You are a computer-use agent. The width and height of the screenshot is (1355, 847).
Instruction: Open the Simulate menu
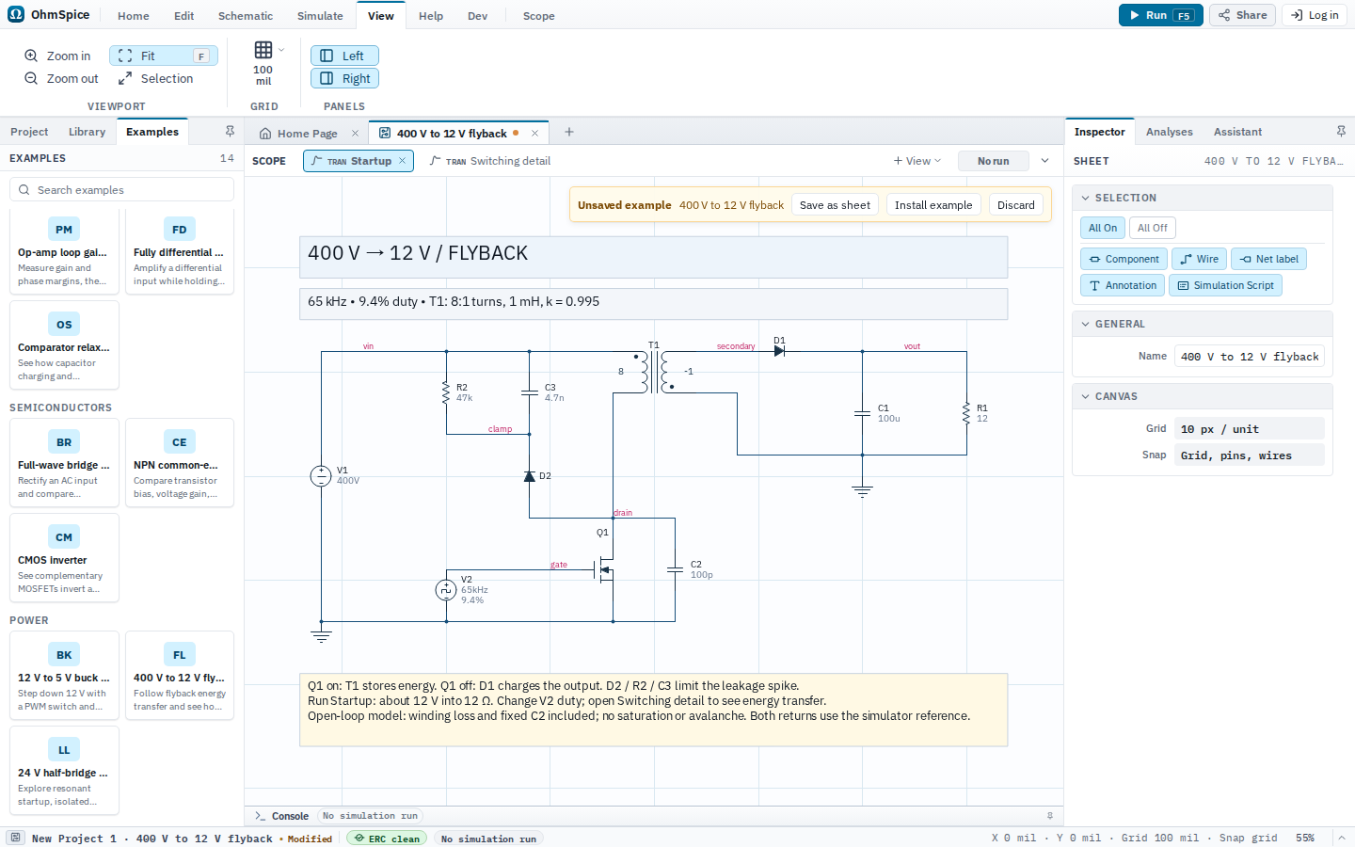point(320,16)
